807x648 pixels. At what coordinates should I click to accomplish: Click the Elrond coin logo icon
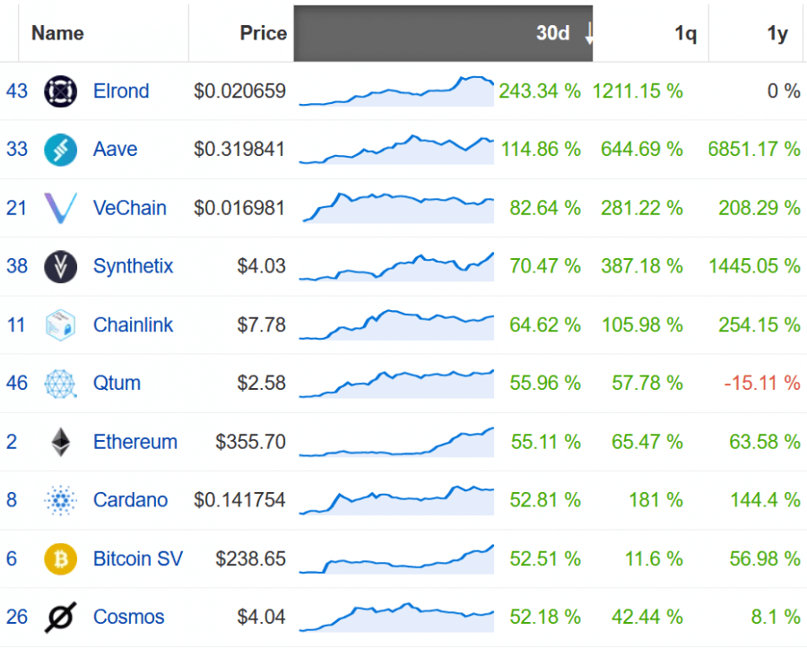[60, 91]
